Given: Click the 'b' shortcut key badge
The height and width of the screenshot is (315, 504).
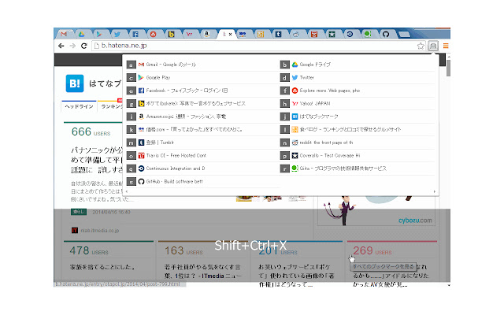Looking at the screenshot, I should [285, 65].
